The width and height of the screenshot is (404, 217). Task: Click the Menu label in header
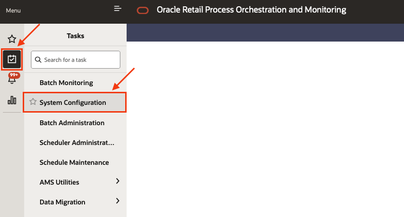click(x=13, y=11)
